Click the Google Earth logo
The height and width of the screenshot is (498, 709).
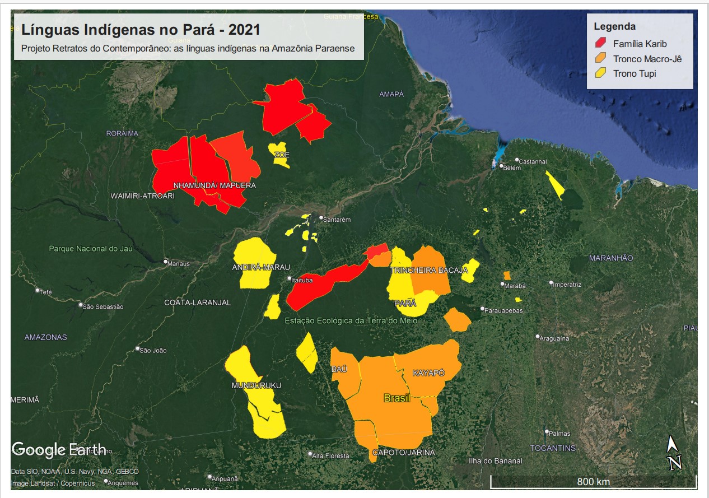pos(58,449)
